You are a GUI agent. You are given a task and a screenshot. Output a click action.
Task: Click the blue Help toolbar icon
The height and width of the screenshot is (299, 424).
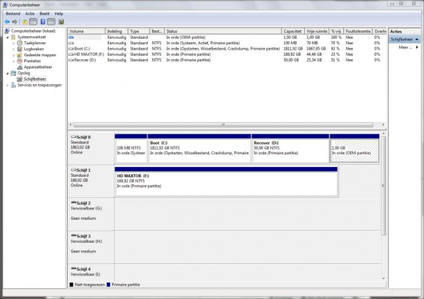click(44, 21)
